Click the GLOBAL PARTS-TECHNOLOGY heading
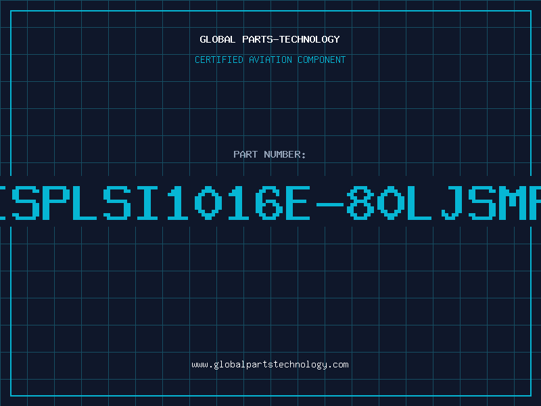This screenshot has width=541, height=406. [270, 39]
